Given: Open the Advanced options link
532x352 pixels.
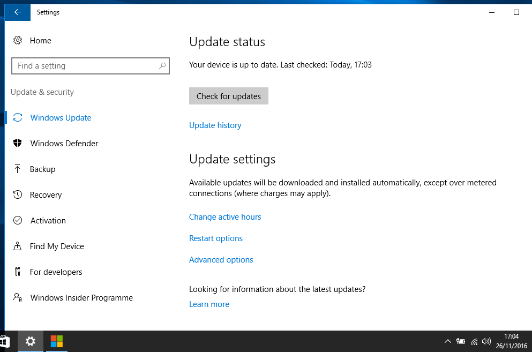Looking at the screenshot, I should tap(221, 260).
